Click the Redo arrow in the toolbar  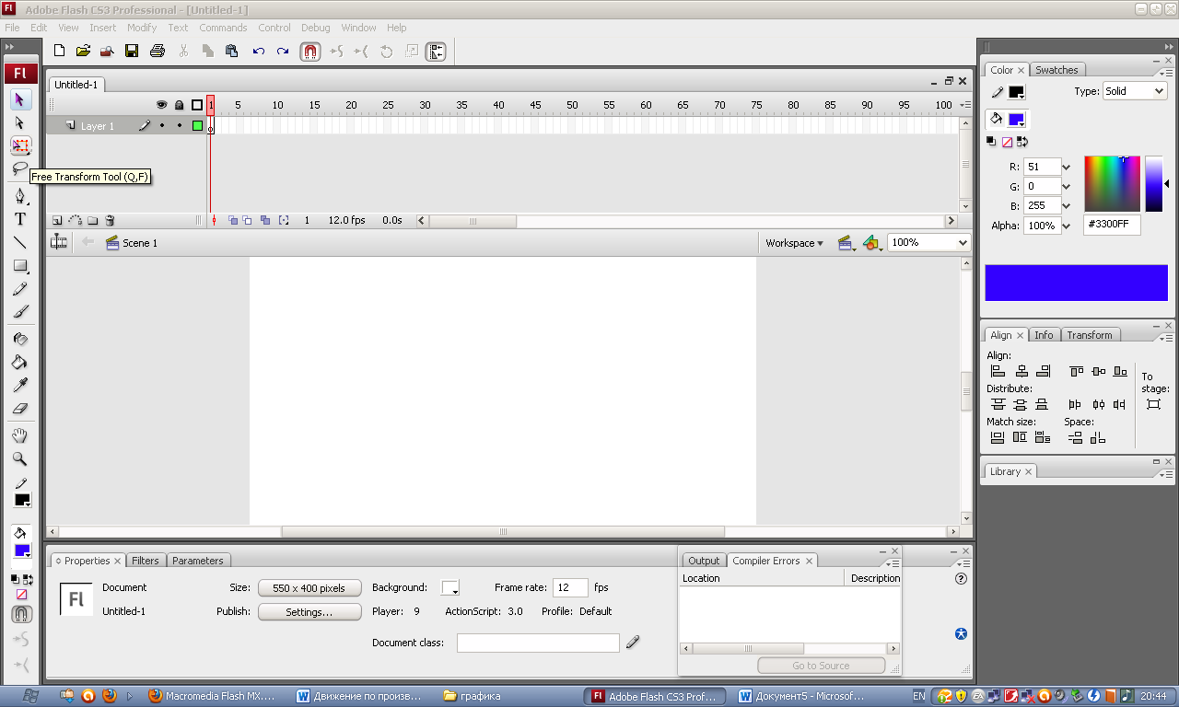[x=283, y=52]
